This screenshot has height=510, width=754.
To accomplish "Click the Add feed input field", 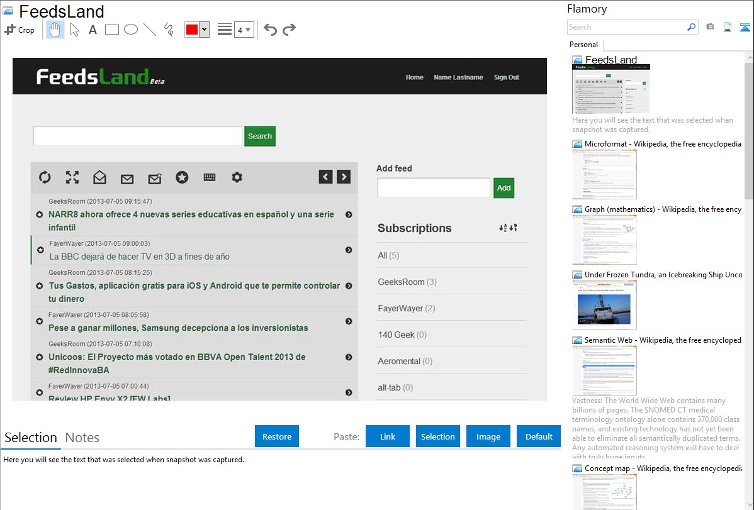I will click(434, 187).
